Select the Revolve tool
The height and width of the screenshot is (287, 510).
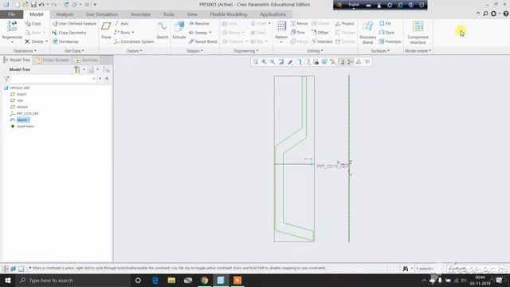point(198,23)
